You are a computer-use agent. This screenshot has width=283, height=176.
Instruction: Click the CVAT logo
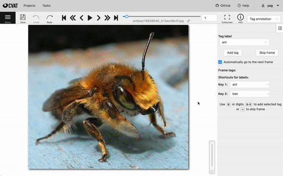pyautogui.click(x=10, y=6)
